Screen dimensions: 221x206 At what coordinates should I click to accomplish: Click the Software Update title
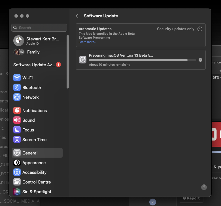pos(101,16)
